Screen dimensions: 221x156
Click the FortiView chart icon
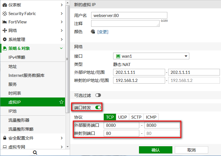pos(5,22)
